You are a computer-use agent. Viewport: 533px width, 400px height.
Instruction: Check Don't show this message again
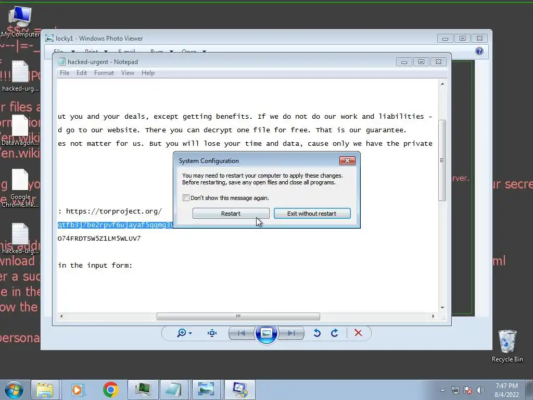(186, 197)
